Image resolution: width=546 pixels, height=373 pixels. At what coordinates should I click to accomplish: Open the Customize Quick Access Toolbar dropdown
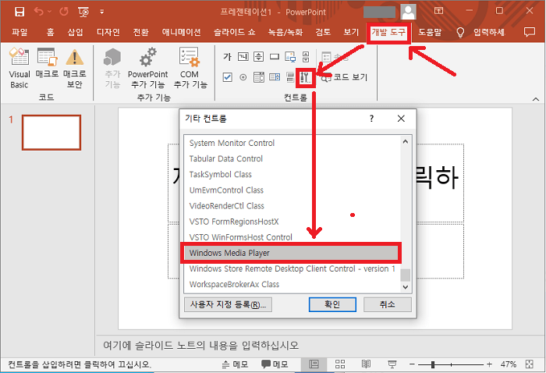coord(101,12)
